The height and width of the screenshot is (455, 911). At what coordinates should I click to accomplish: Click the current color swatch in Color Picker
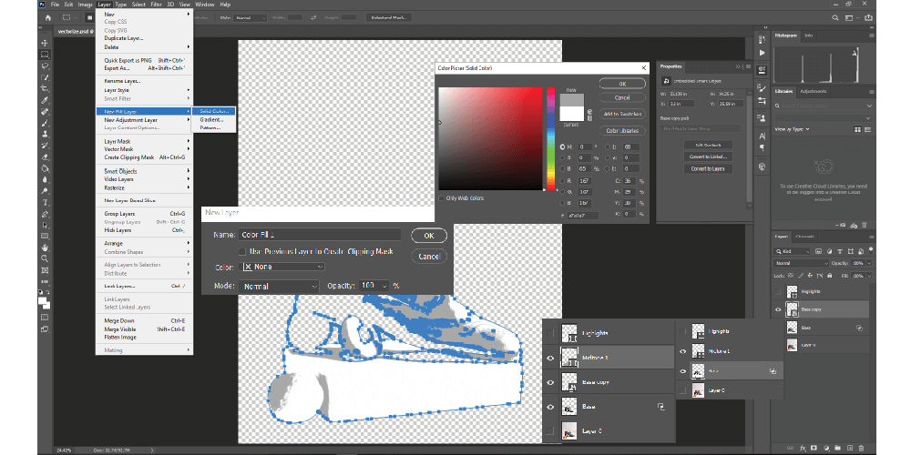572,113
